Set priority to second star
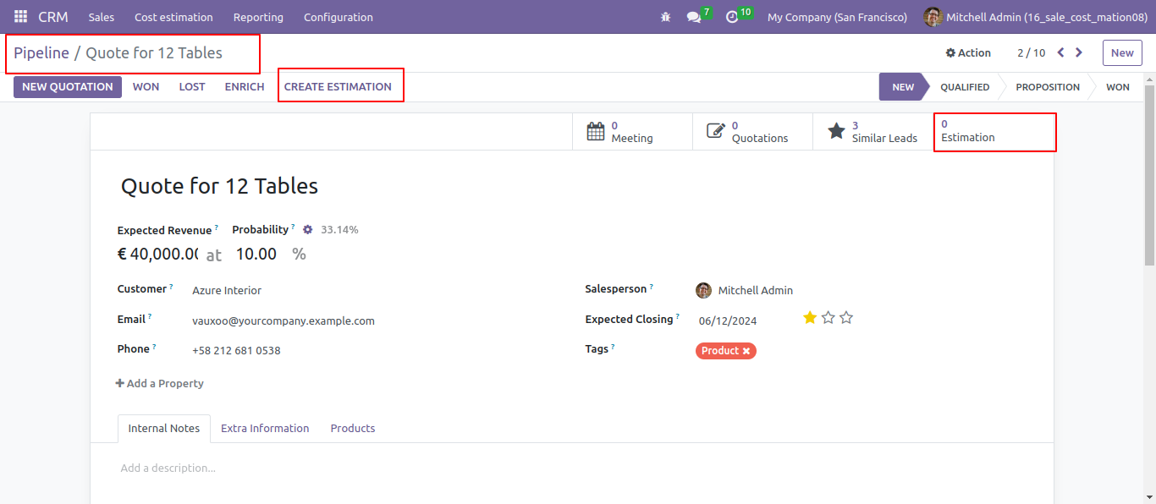The height and width of the screenshot is (504, 1156). pyautogui.click(x=828, y=317)
